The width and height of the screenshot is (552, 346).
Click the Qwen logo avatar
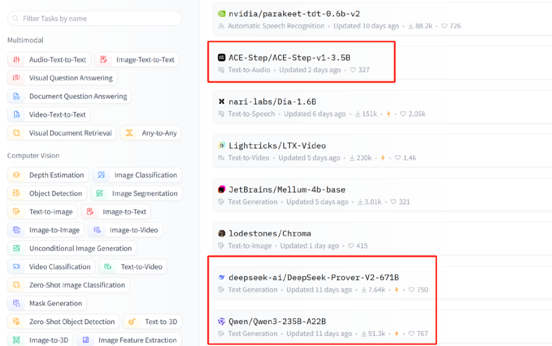point(222,321)
